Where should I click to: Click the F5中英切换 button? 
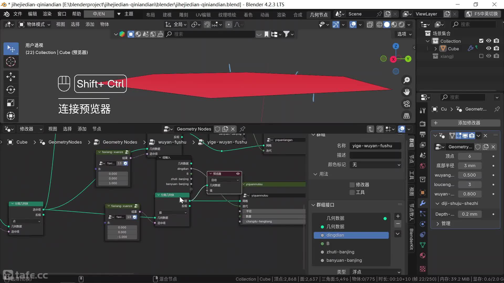click(482, 14)
